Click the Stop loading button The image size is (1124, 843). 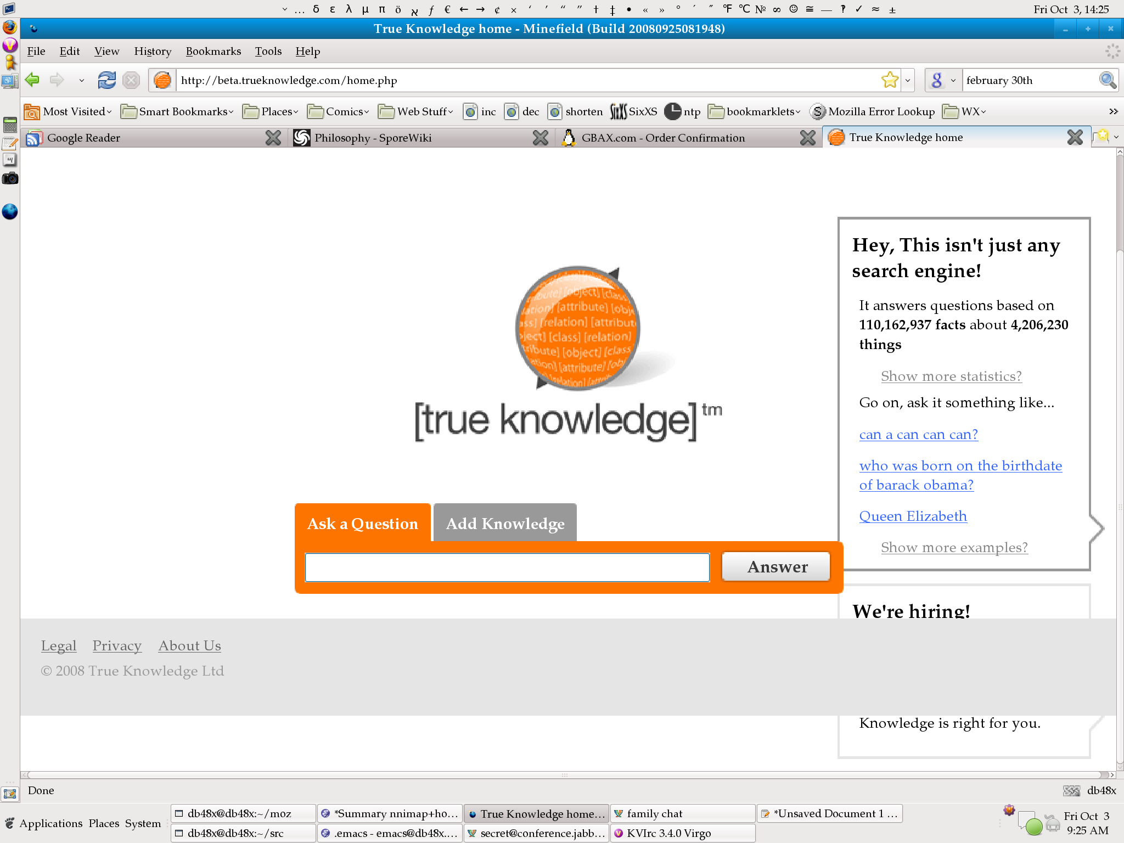coord(131,80)
